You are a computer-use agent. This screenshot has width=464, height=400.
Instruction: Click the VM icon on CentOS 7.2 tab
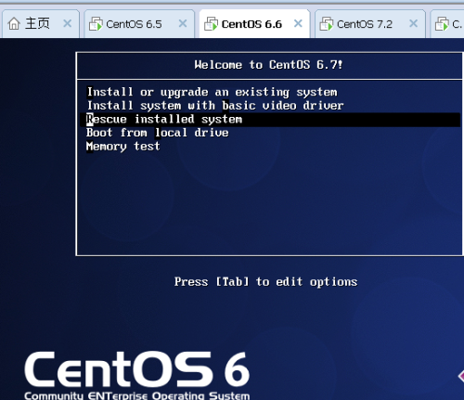tap(327, 24)
